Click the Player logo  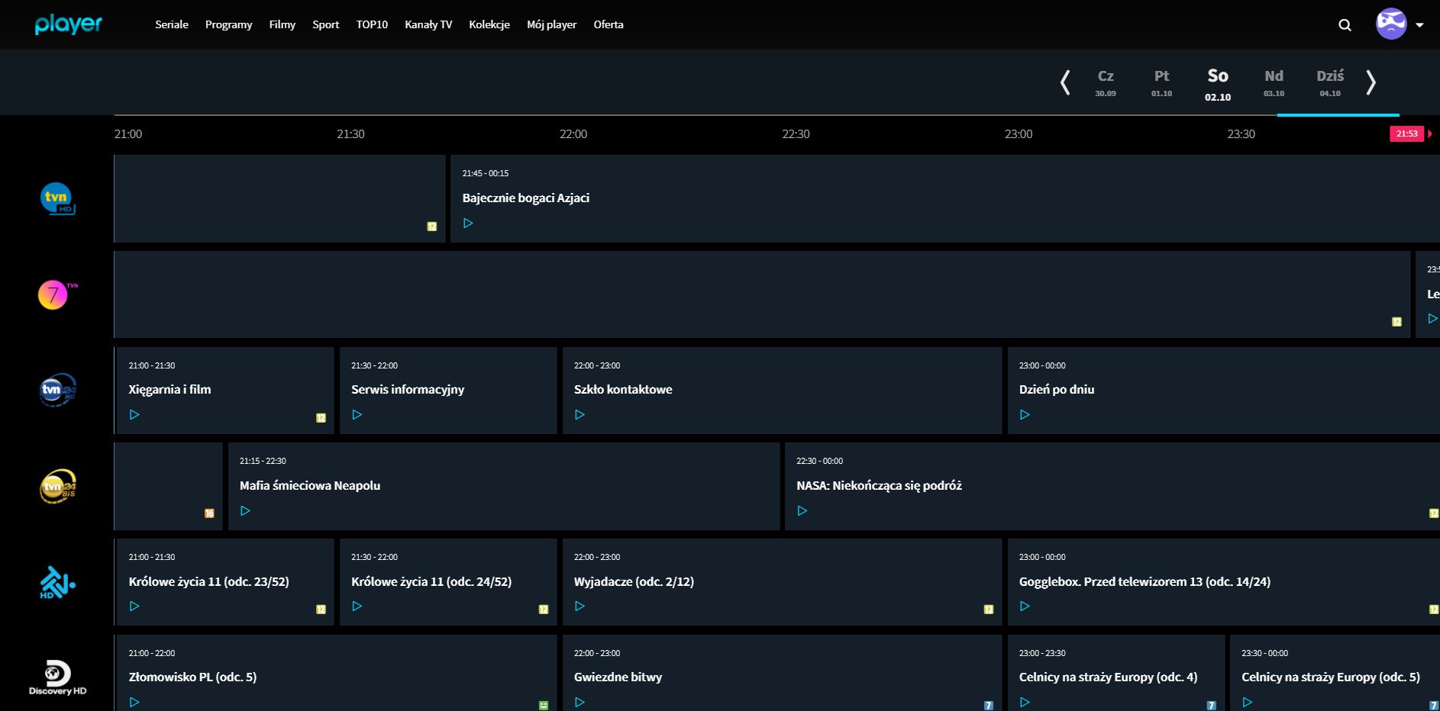pyautogui.click(x=68, y=24)
